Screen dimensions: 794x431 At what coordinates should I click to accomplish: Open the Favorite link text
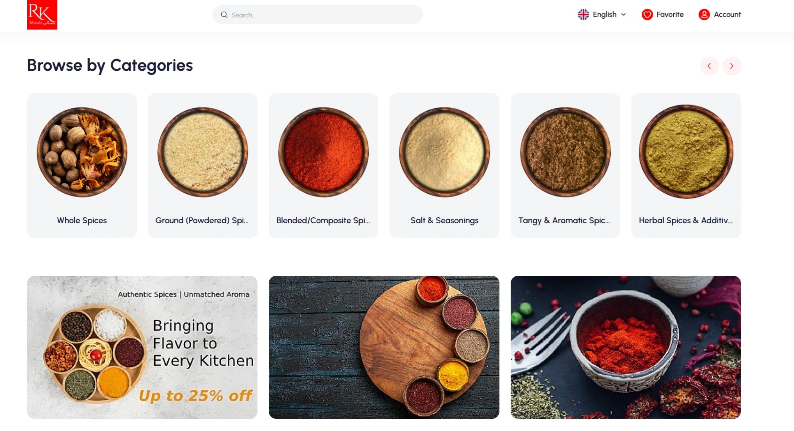pos(670,15)
